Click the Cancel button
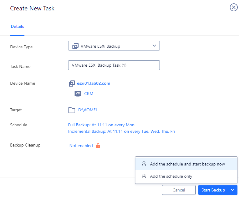The height and width of the screenshot is (197, 239). 179,190
